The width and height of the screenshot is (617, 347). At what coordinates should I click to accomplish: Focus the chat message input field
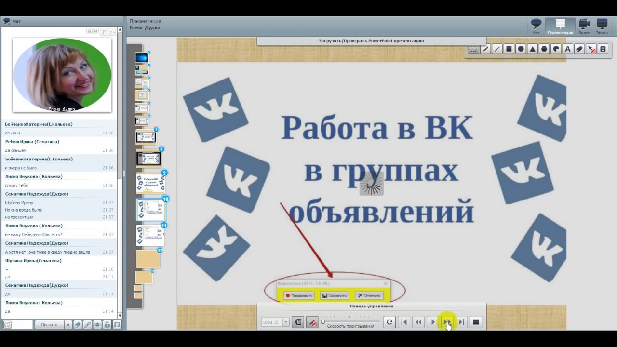(x=22, y=325)
